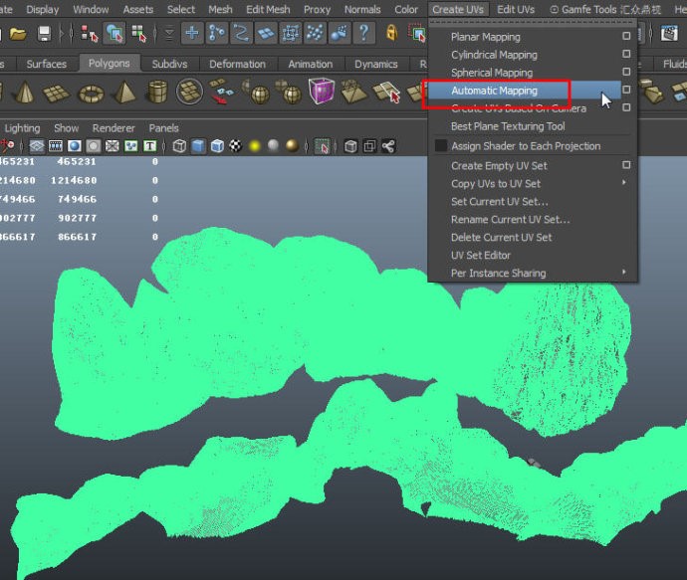Open Spherical Mapping options box
687x580 pixels.
[626, 72]
